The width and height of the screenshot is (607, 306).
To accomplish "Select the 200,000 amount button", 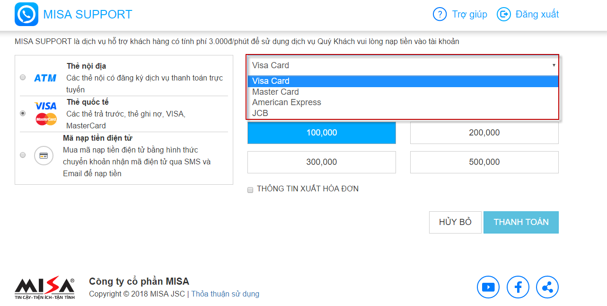I will pyautogui.click(x=484, y=133).
